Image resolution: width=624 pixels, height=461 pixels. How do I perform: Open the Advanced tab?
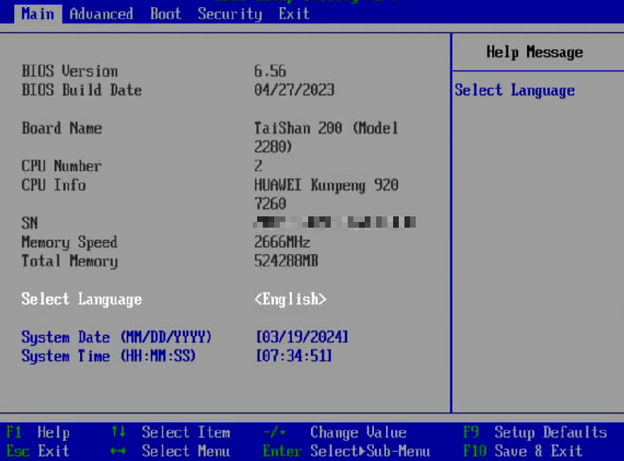pos(101,14)
